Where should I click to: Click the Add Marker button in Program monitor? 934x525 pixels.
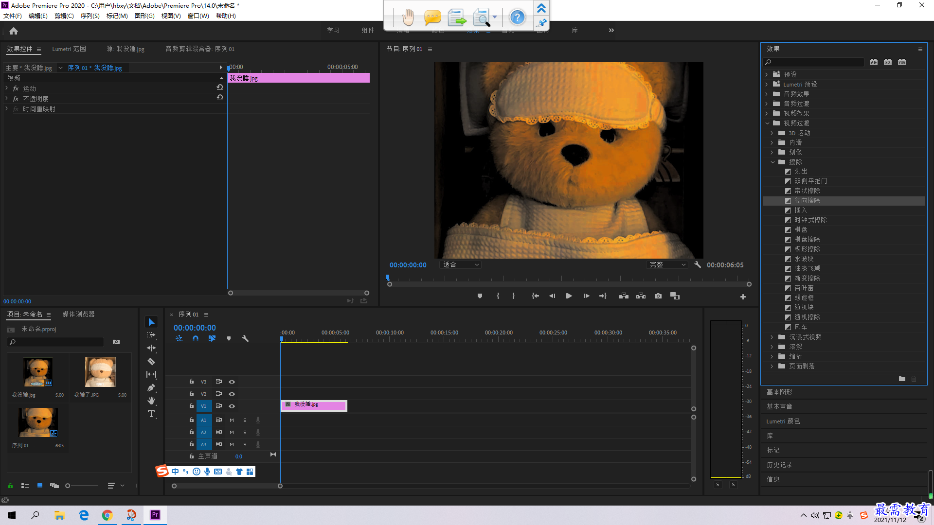(x=480, y=296)
